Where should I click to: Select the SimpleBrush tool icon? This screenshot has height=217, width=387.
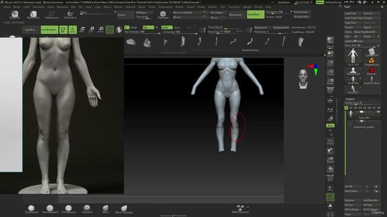[x=371, y=61]
